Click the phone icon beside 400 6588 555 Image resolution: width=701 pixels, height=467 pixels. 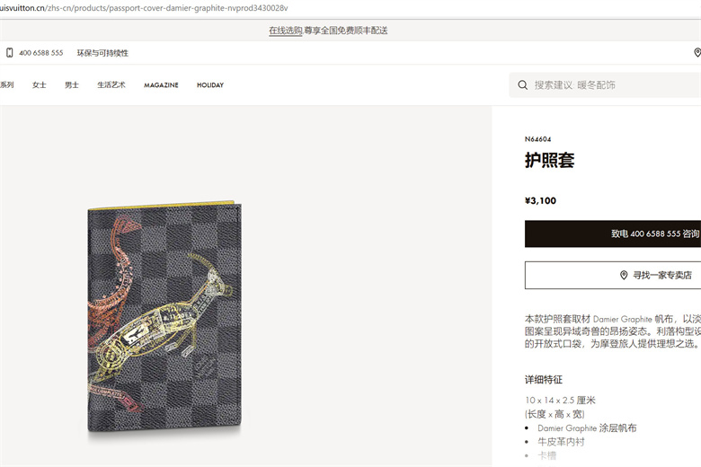(x=9, y=53)
